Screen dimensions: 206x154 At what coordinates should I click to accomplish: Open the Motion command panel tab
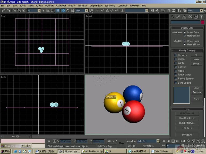click(190, 17)
